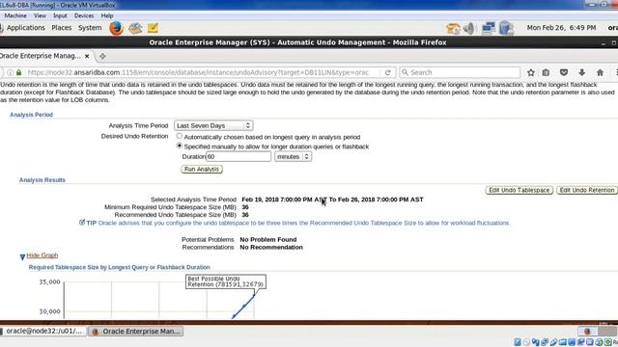Click the 'Required Tablespace Size by Longest Query' heading
Viewport: 618px width, 347px height.
(119, 267)
